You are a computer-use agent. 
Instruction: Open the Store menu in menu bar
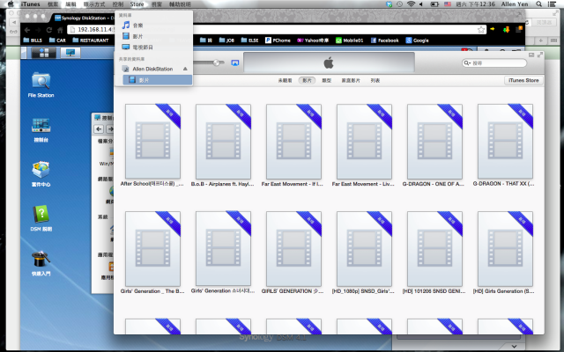137,4
